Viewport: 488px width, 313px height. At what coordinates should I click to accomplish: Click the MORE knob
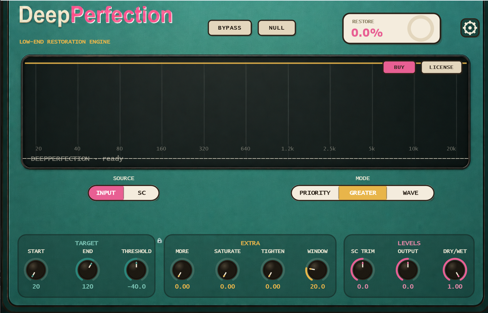tap(182, 270)
